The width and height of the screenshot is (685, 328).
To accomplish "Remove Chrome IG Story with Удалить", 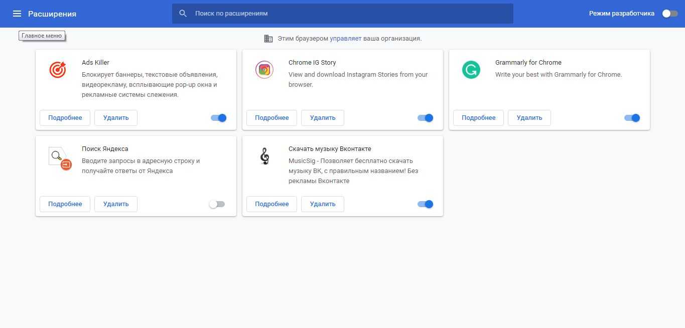I will click(x=322, y=118).
